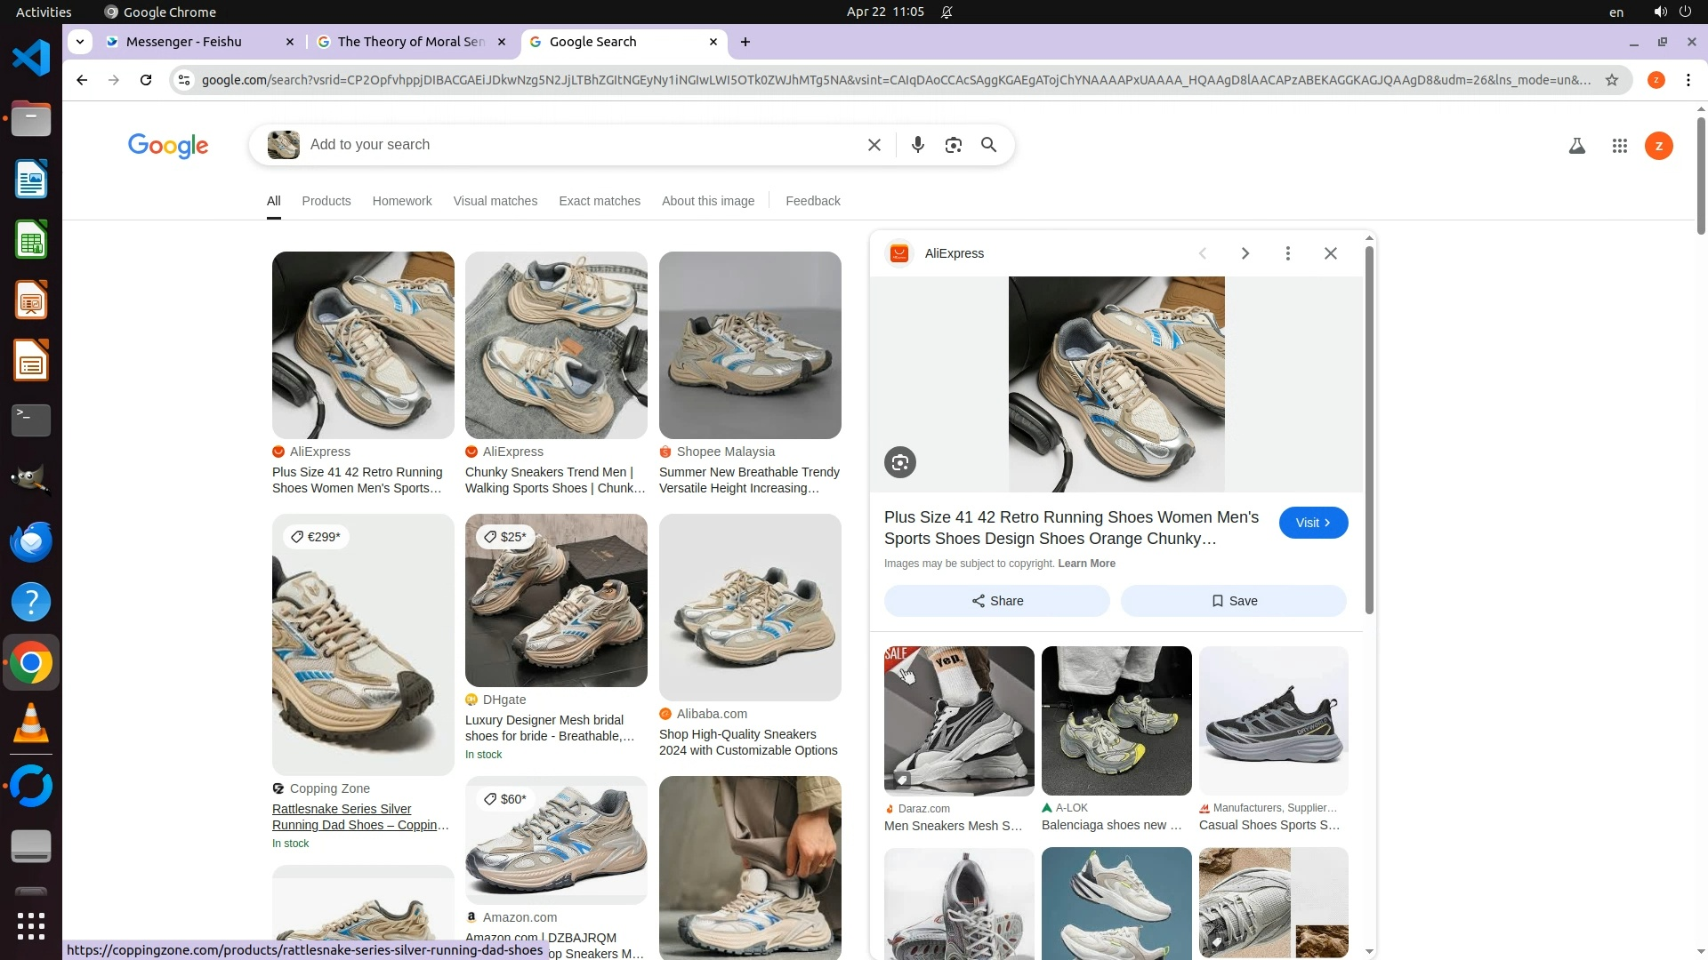Click the Visit button
The height and width of the screenshot is (960, 1708).
tap(1312, 523)
